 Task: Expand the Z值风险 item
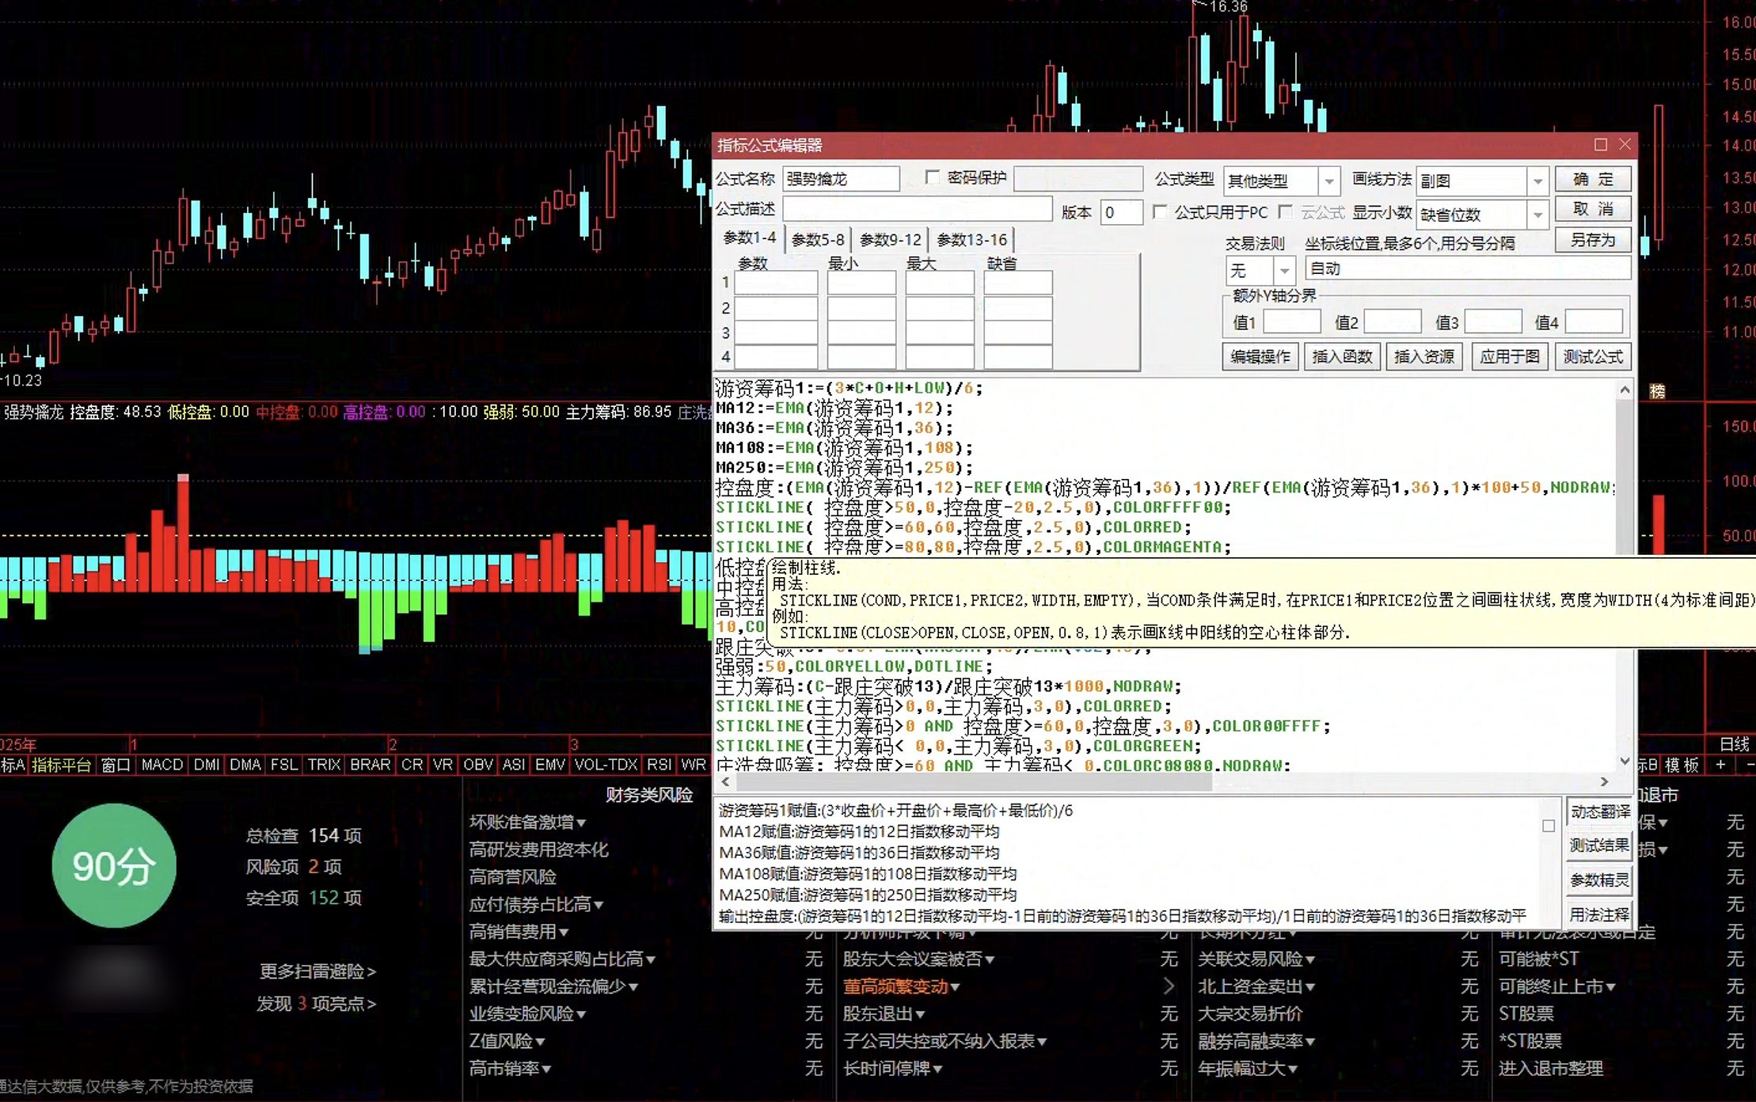[540, 1042]
